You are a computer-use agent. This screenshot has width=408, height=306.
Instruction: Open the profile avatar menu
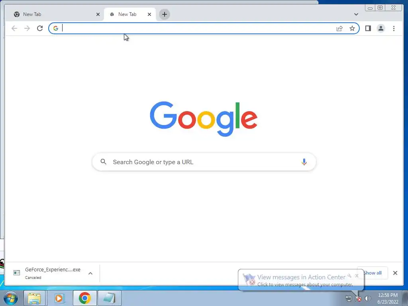coord(381,28)
